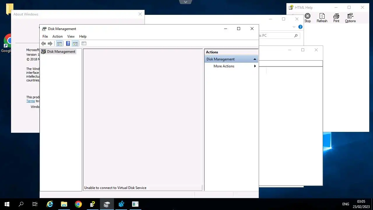Click Refresh in HTML Help toolbar
Image resolution: width=373 pixels, height=210 pixels.
tap(322, 18)
